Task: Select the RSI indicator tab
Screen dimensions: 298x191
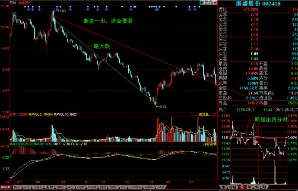Action: 27,188
